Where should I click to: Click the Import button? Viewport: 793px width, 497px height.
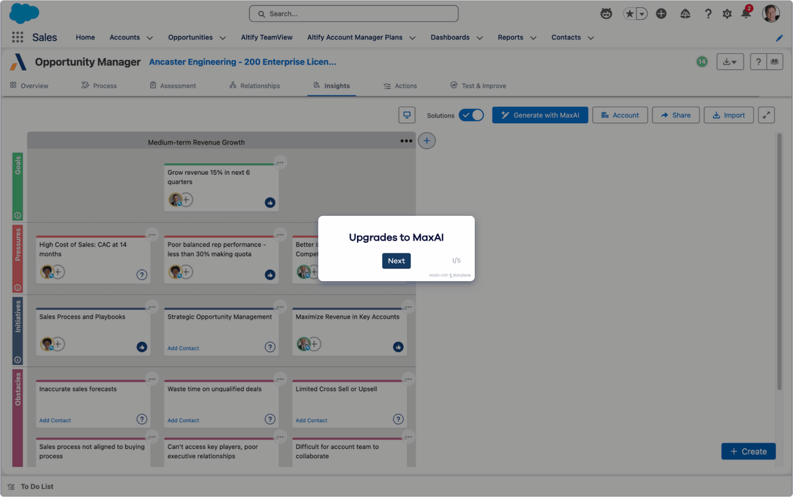click(729, 115)
